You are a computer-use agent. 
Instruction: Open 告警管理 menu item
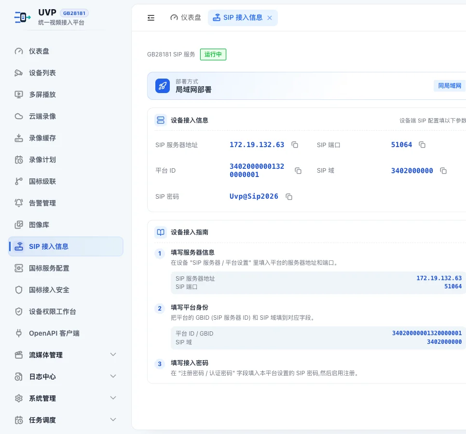pyautogui.click(x=66, y=203)
